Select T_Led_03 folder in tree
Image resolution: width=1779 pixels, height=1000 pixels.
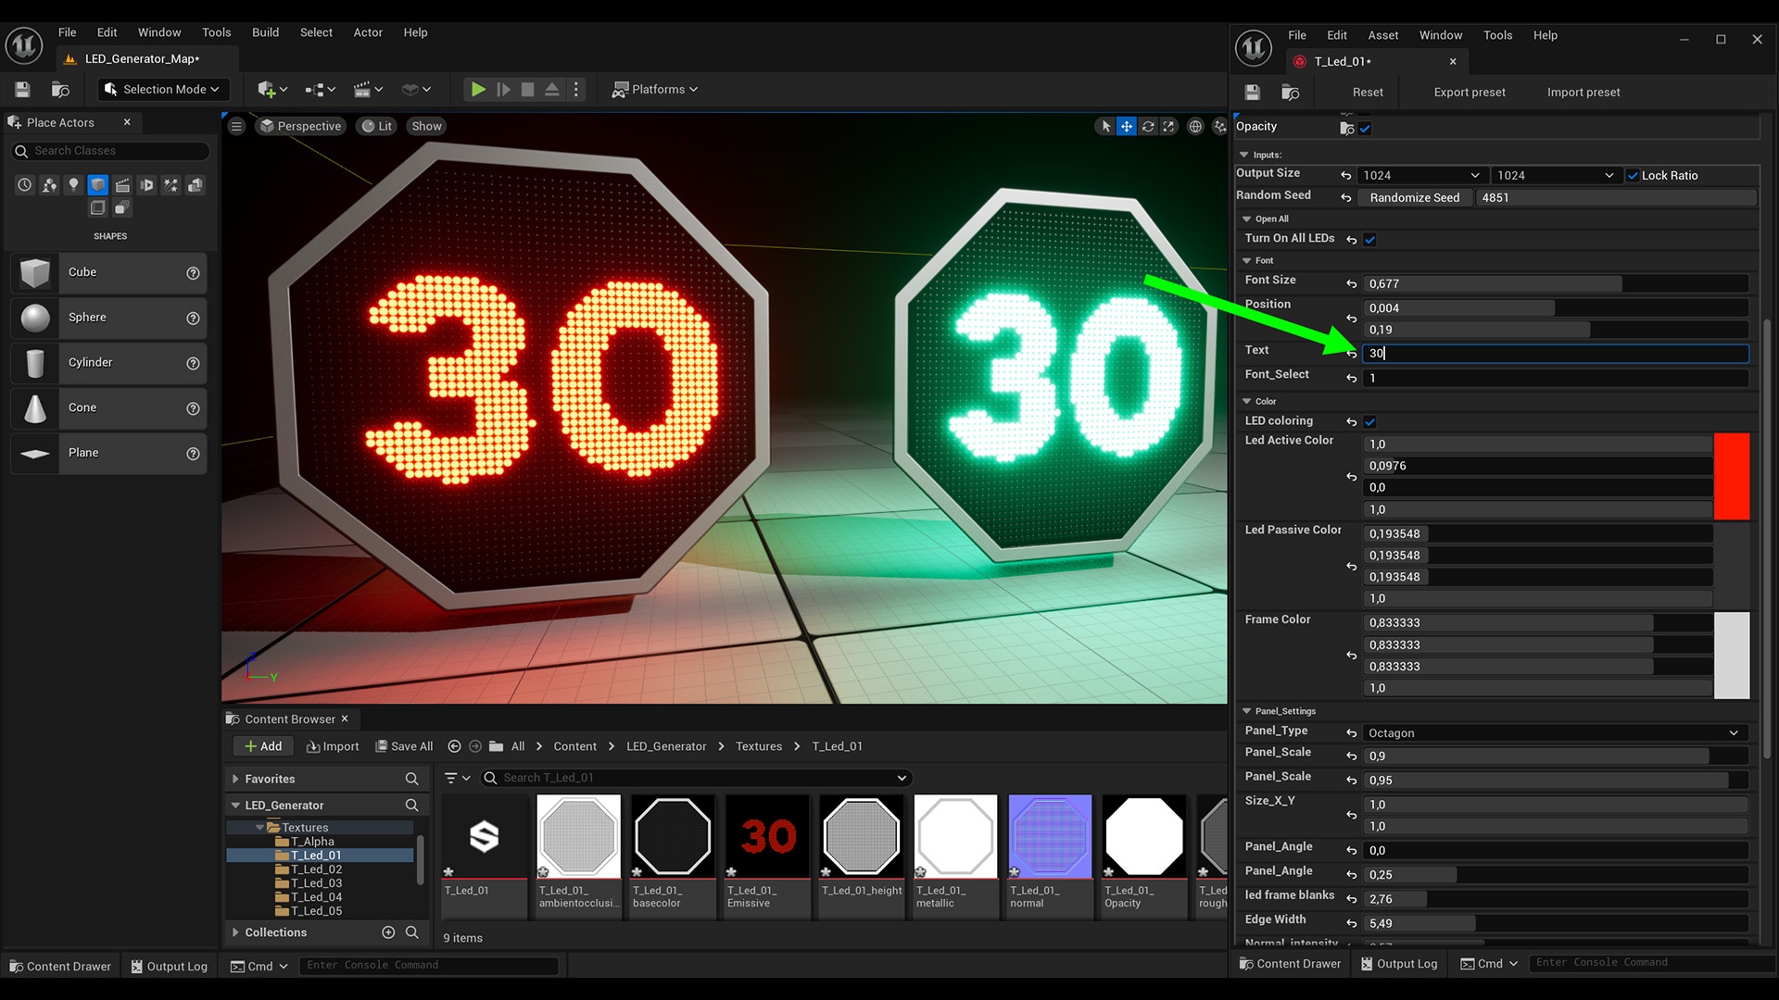(x=316, y=883)
